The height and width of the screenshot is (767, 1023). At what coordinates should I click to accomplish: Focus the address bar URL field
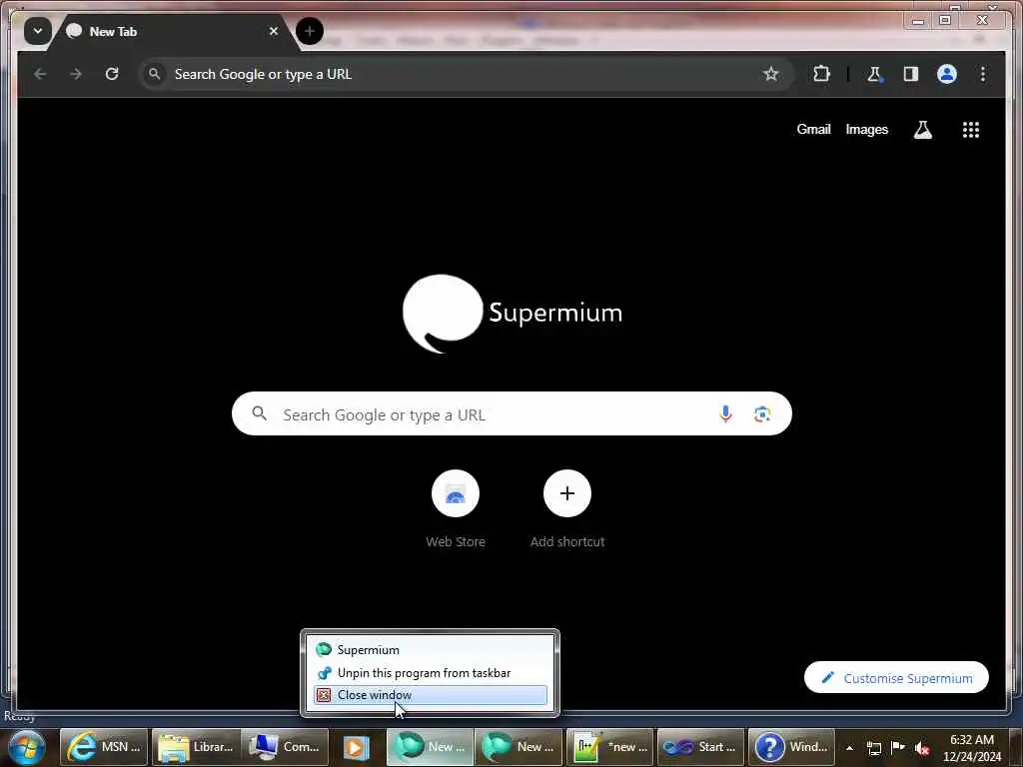tap(465, 74)
